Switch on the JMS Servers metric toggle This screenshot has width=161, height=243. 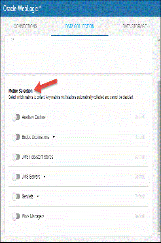pos(16,177)
